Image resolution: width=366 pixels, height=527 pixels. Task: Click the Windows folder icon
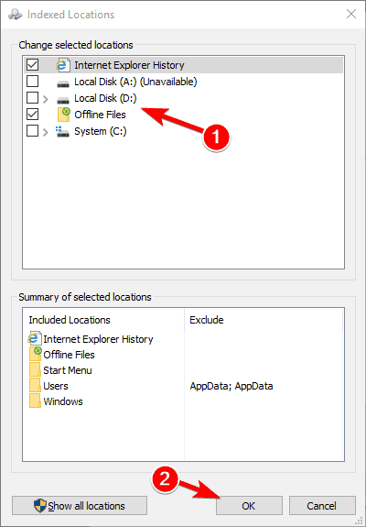[x=35, y=401]
